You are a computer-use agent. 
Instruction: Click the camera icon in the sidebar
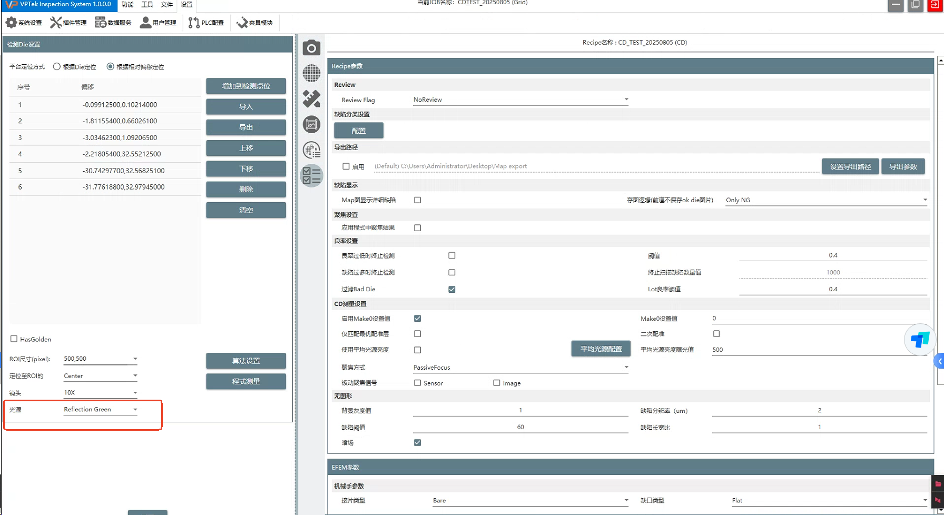click(x=311, y=48)
